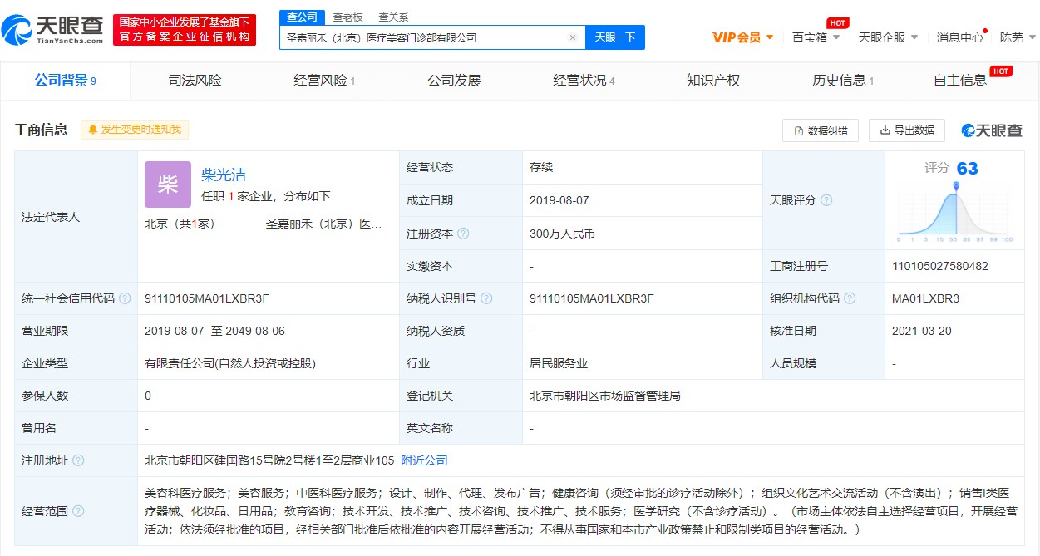Open the 自主信息 tab
1040x556 pixels.
pyautogui.click(x=961, y=81)
